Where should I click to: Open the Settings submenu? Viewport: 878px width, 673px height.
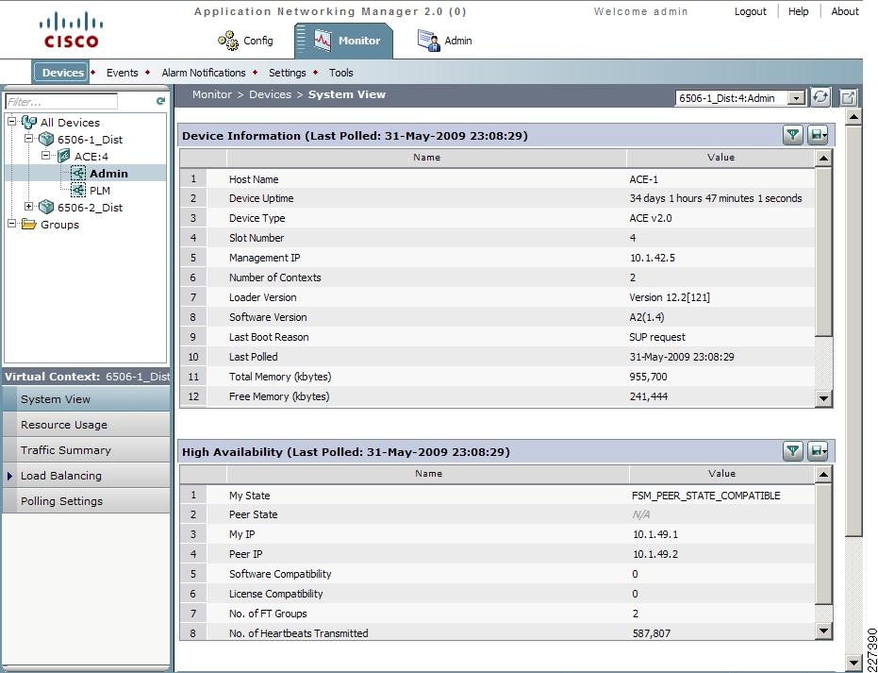(x=288, y=73)
